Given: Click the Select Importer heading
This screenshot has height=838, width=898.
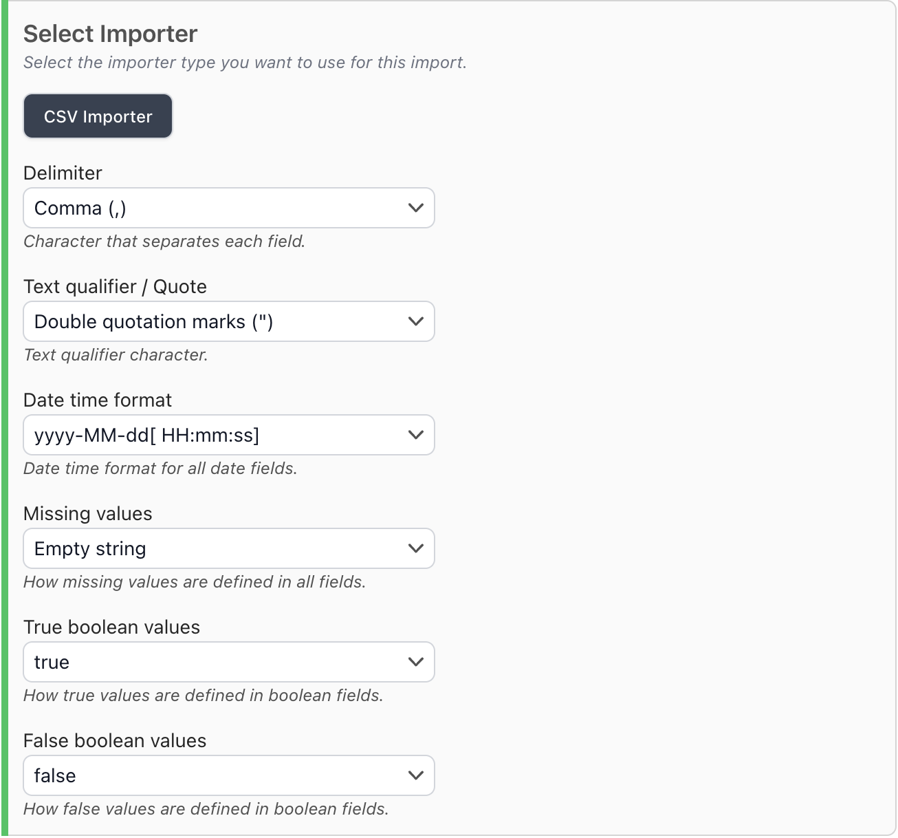Looking at the screenshot, I should click(x=110, y=34).
